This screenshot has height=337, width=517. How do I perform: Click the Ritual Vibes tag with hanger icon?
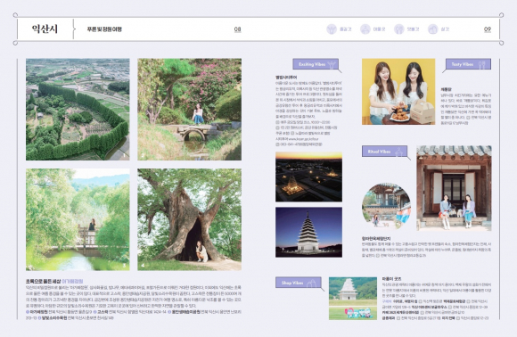384,152
